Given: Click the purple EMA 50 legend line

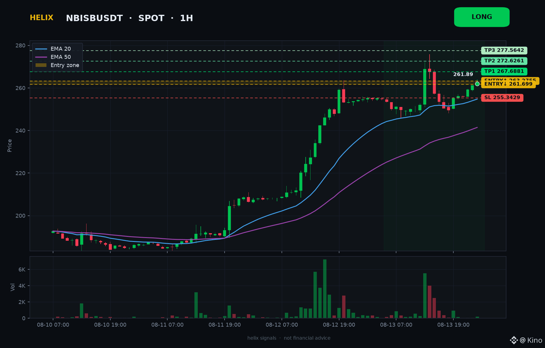Looking at the screenshot, I should (x=41, y=57).
